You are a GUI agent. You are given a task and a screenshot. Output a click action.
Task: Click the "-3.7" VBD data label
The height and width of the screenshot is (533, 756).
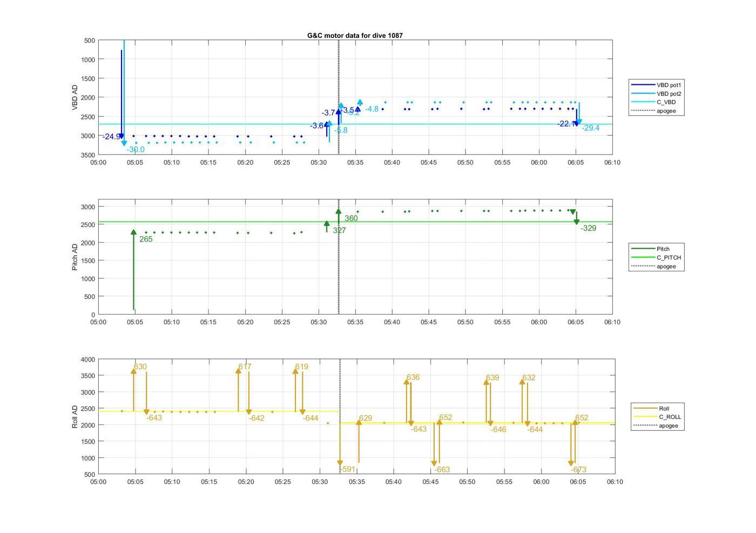click(x=329, y=113)
